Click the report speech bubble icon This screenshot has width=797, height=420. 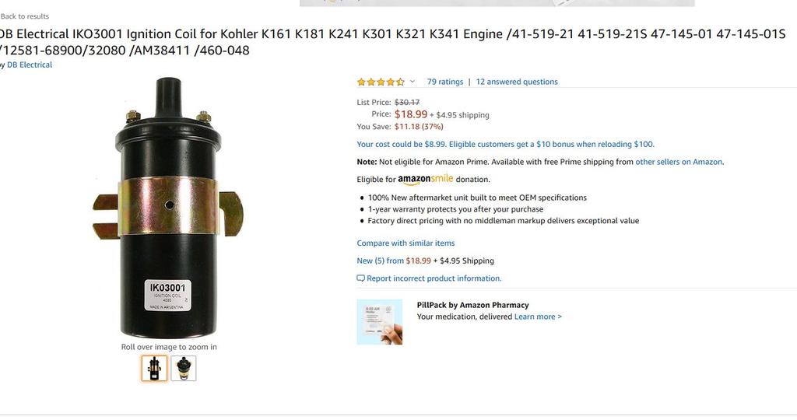(x=361, y=278)
